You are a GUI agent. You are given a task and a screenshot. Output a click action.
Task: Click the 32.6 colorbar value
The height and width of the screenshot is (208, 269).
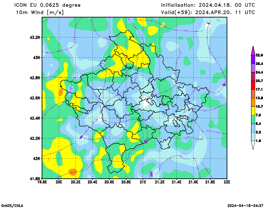tap(259, 55)
